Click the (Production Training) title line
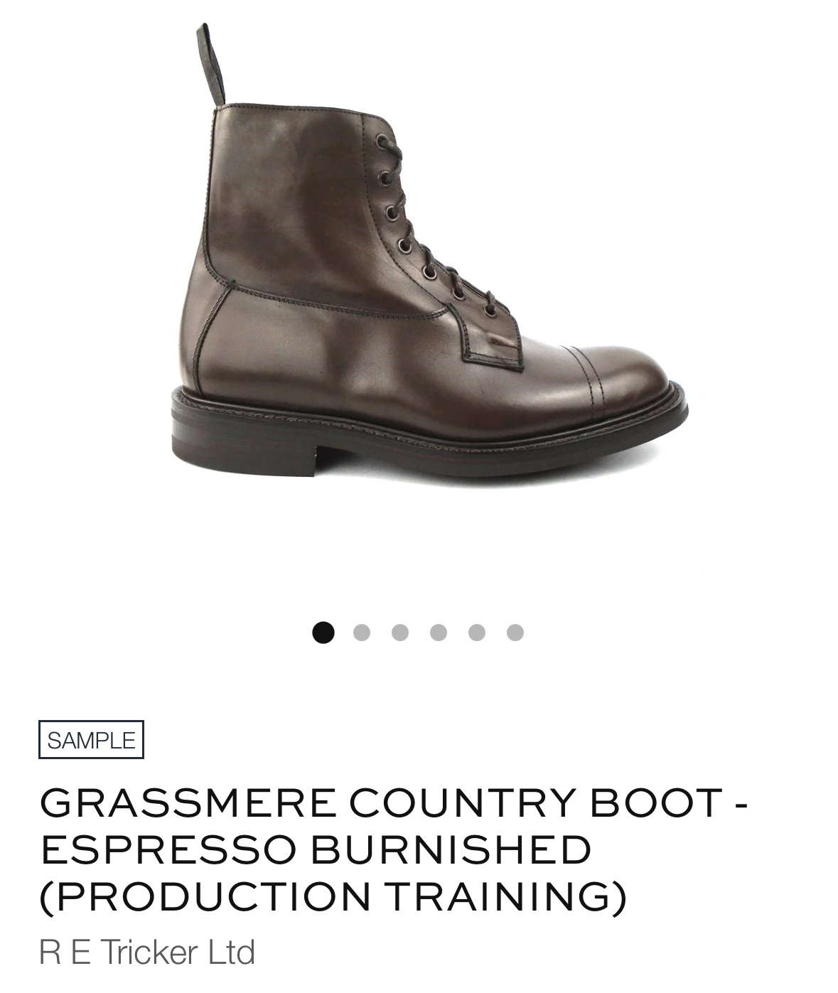The image size is (838, 993). 333,896
